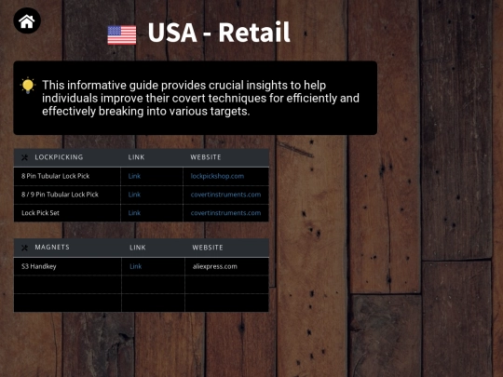
Task: Open Link for 8 / 9 Pin Tubular Lock Pick
Action: 134,195
